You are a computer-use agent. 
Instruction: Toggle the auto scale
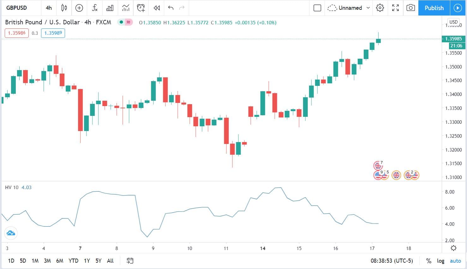[455, 261]
